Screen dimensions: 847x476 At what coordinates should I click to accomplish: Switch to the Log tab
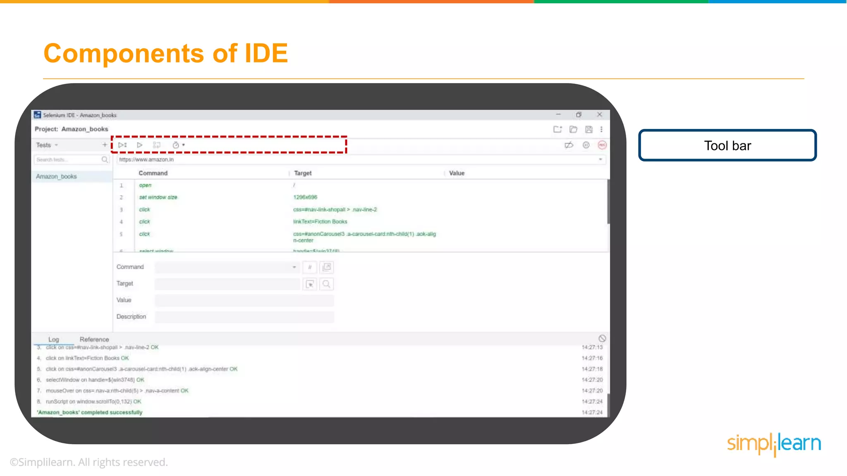click(x=54, y=339)
